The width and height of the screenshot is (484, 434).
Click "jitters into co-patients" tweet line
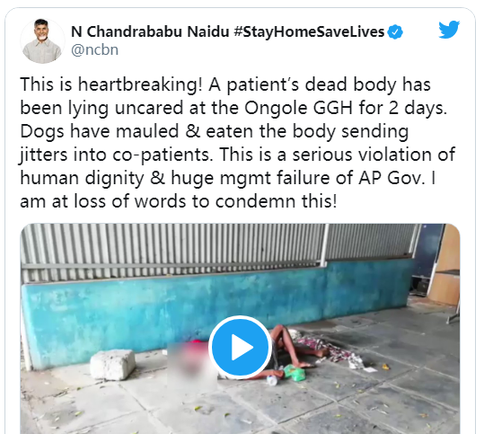point(117,155)
